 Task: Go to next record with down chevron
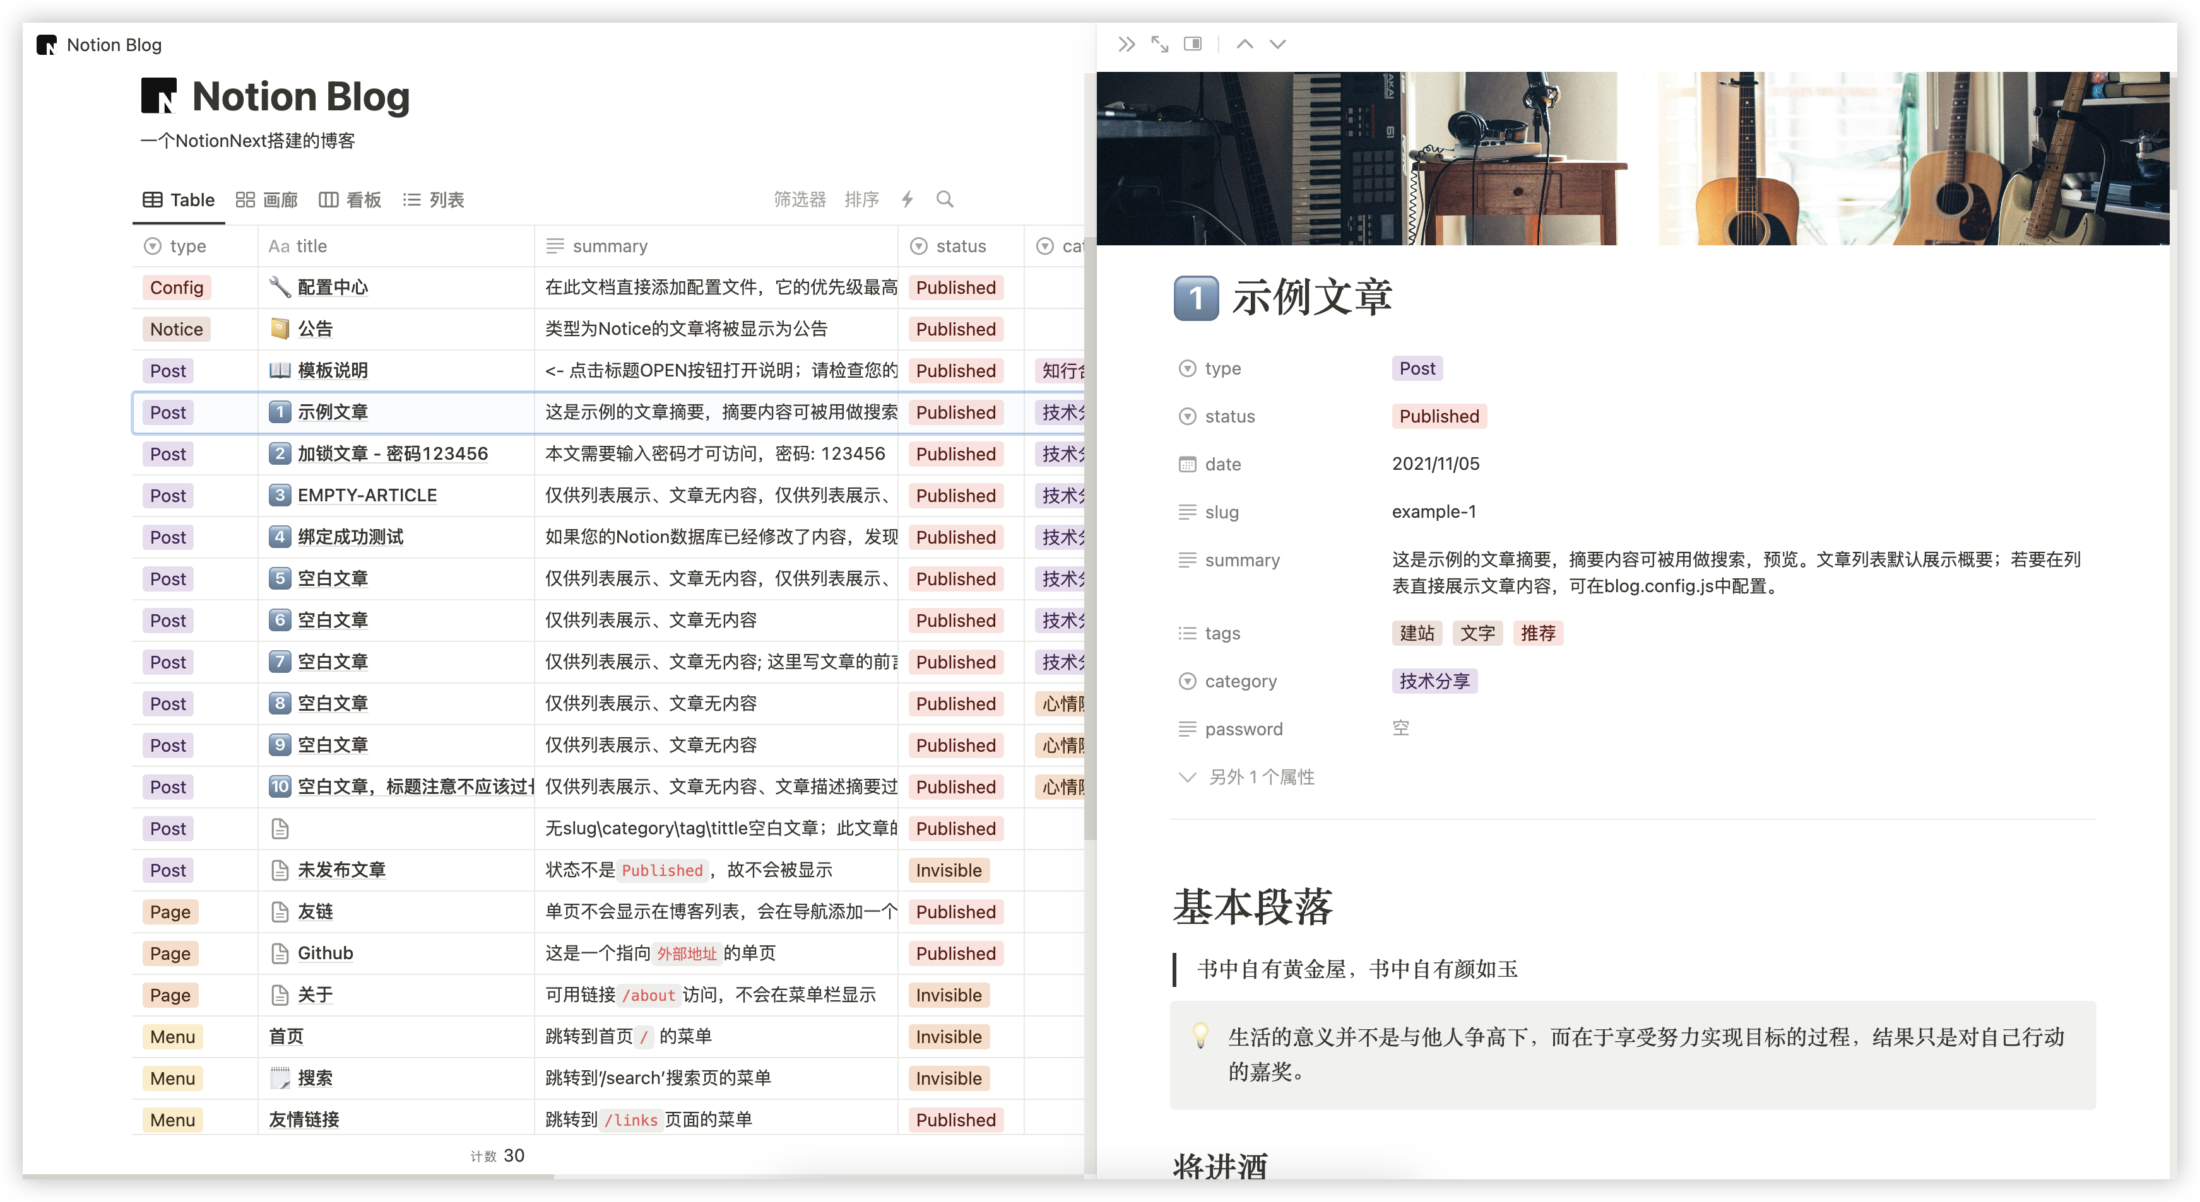1277,44
